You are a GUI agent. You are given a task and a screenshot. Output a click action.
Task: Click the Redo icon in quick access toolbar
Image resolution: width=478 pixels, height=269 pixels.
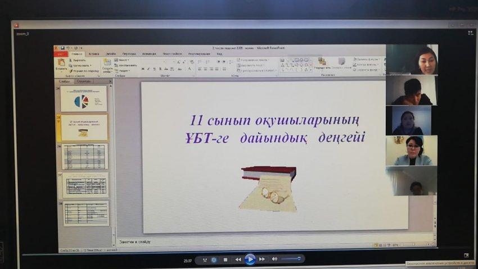[x=75, y=48]
